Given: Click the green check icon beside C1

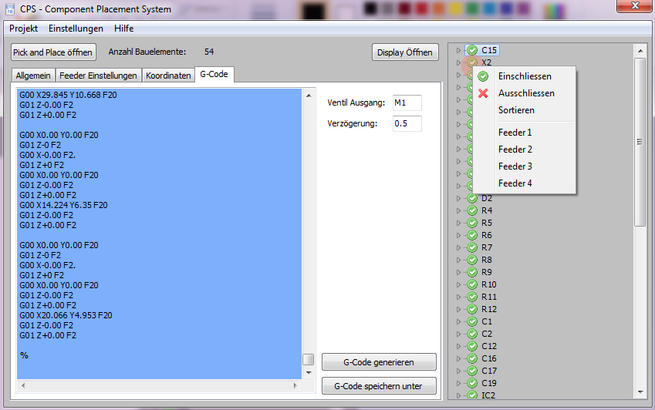Looking at the screenshot, I should pos(472,321).
